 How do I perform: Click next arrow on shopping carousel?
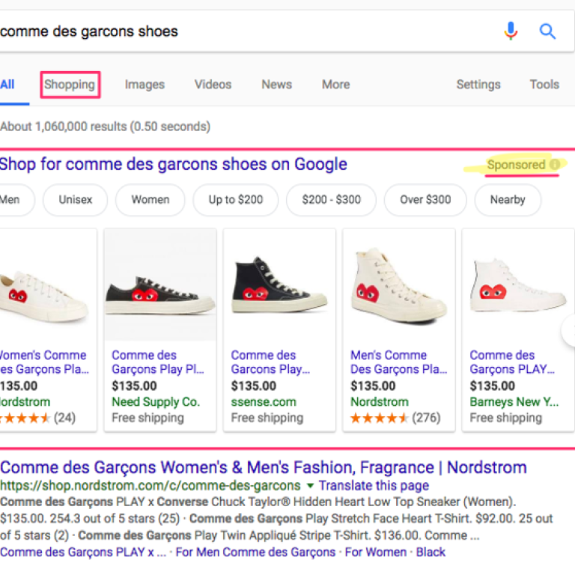(x=568, y=330)
